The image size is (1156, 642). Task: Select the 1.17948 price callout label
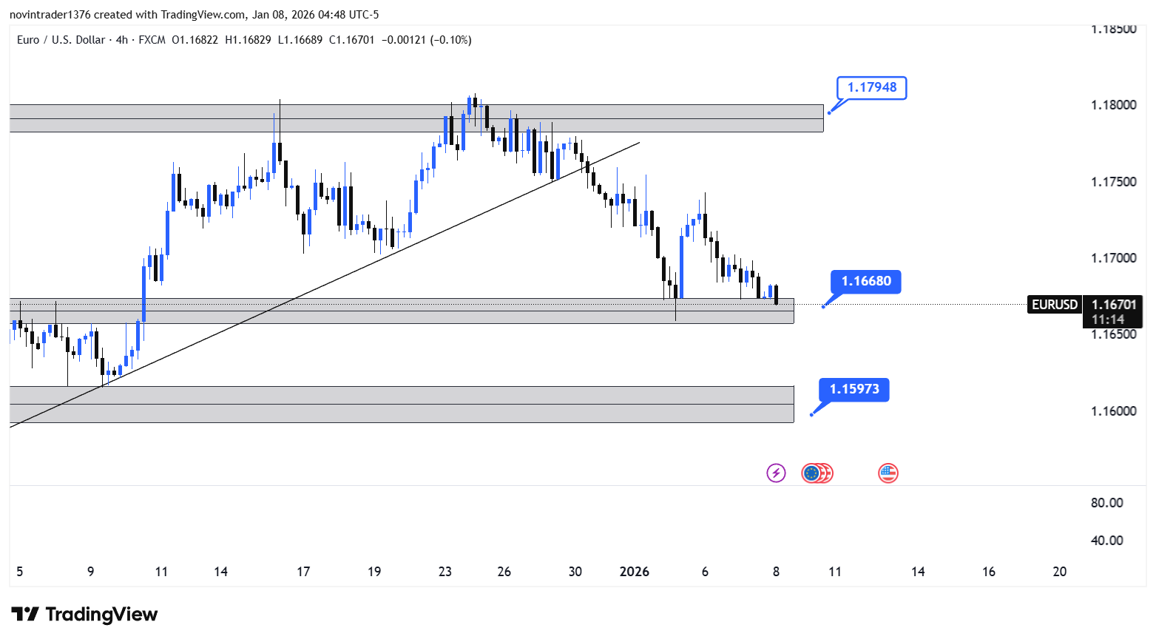[871, 88]
